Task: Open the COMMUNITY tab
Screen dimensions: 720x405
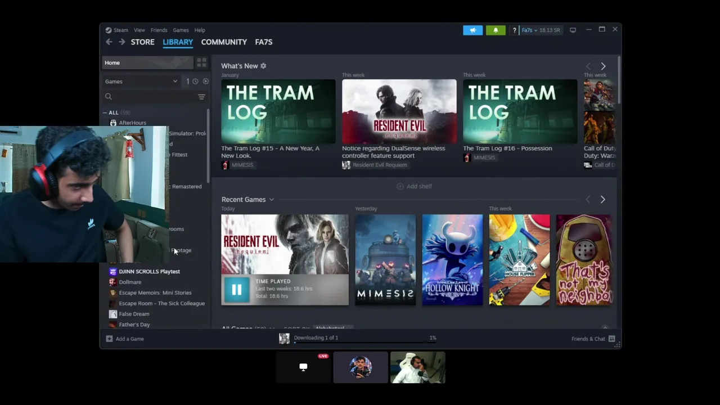Action: [224, 42]
